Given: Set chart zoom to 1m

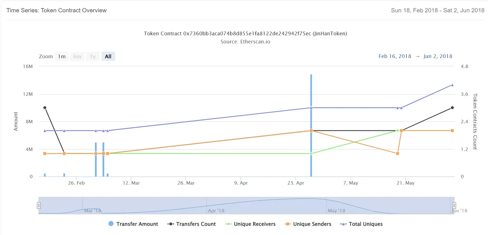Looking at the screenshot, I should [62, 57].
